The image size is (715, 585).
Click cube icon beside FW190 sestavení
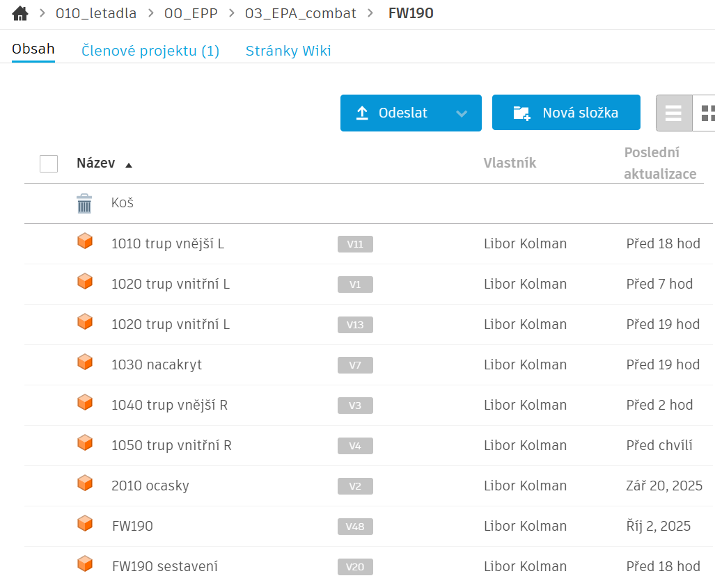coord(85,565)
